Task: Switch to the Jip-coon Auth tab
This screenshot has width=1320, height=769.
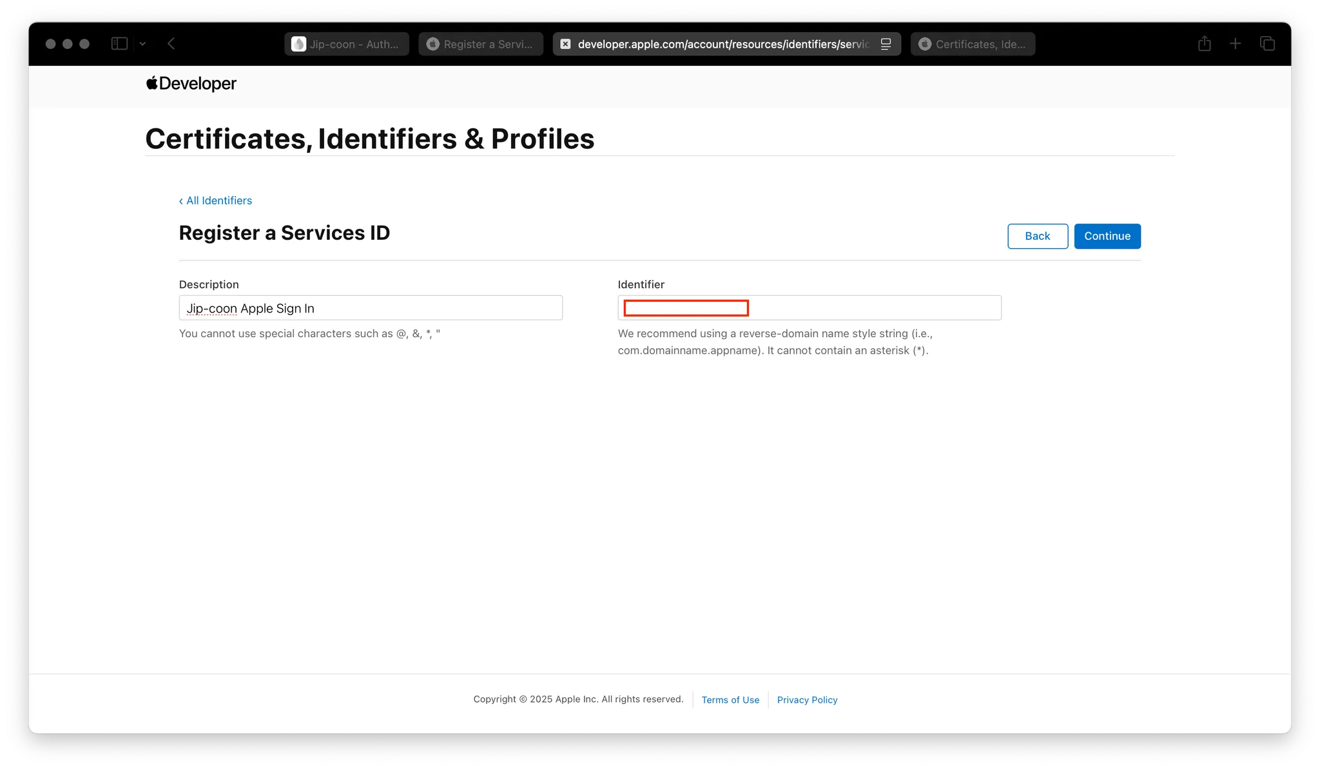Action: point(347,44)
